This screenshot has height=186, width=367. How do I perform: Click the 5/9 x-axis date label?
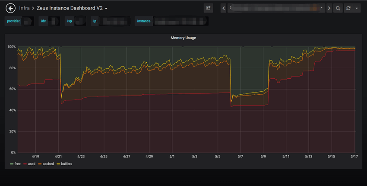tap(263, 157)
